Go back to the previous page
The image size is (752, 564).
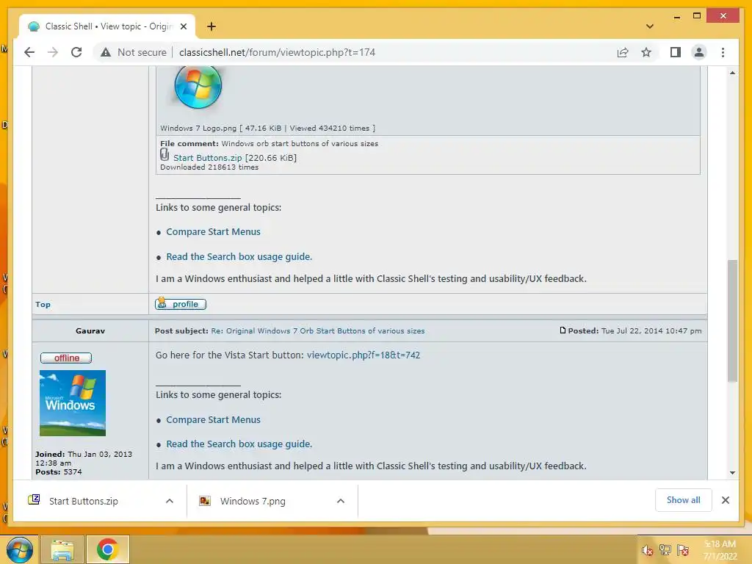29,52
